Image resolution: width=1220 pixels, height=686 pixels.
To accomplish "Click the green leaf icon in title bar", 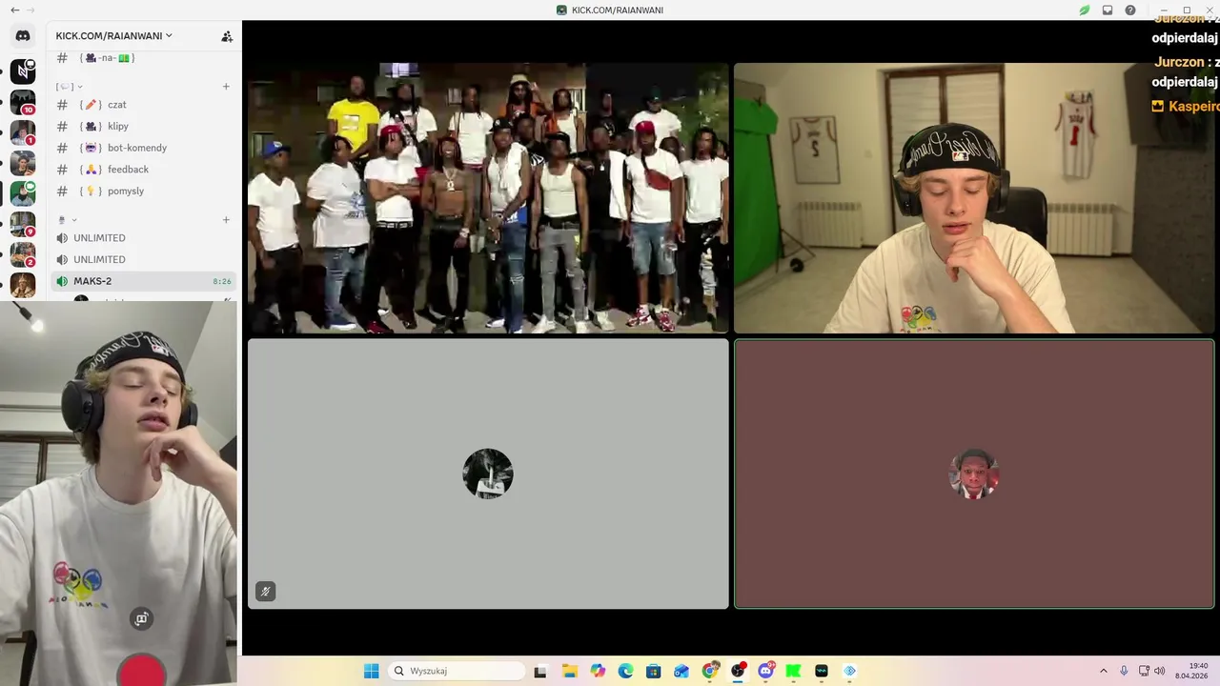I will (x=1085, y=10).
